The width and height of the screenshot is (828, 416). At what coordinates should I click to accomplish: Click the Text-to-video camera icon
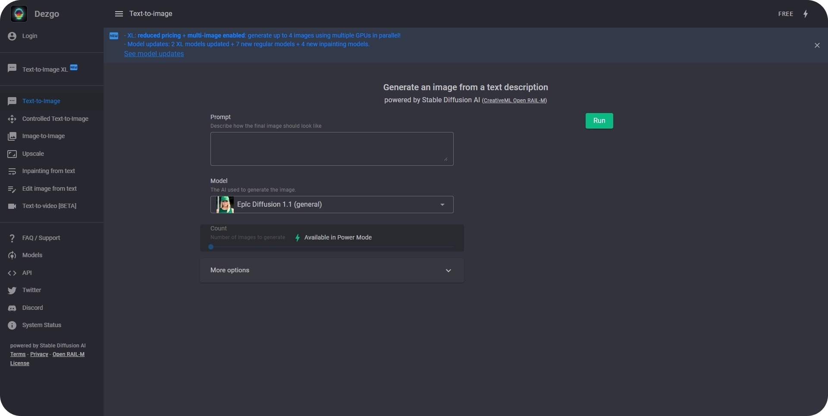point(12,206)
